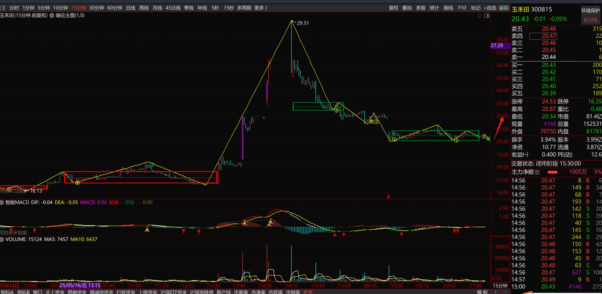Select the 卖四 20.47 price box
The width and height of the screenshot is (602, 294).
pos(543,36)
